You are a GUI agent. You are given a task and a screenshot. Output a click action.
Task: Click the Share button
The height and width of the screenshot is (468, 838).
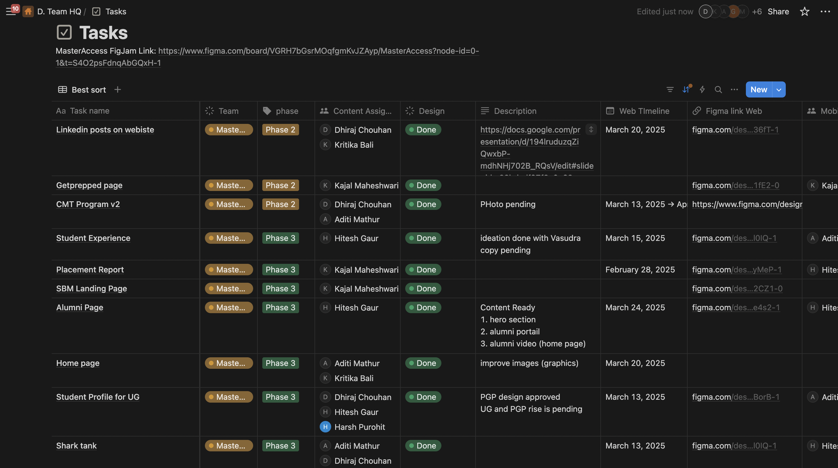(778, 12)
